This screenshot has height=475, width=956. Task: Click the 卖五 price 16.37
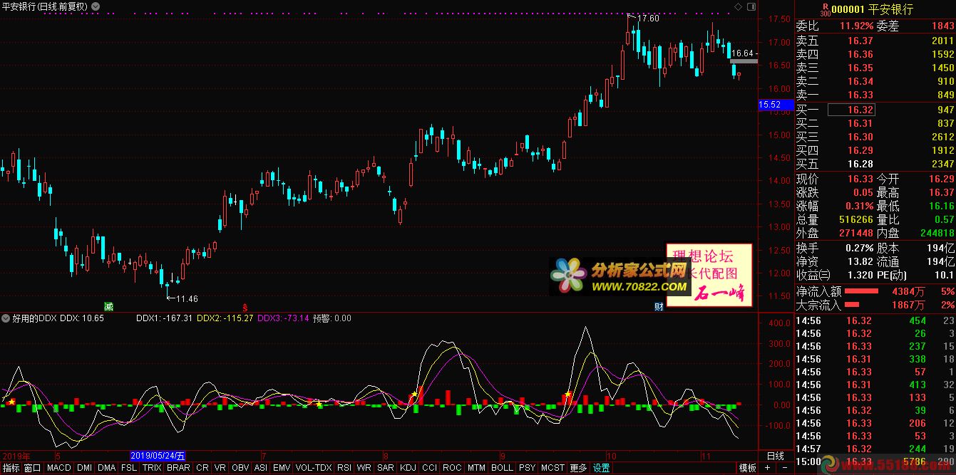click(860, 41)
